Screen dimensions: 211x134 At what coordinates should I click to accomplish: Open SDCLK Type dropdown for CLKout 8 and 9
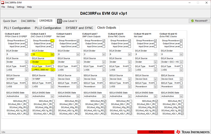[120, 87]
